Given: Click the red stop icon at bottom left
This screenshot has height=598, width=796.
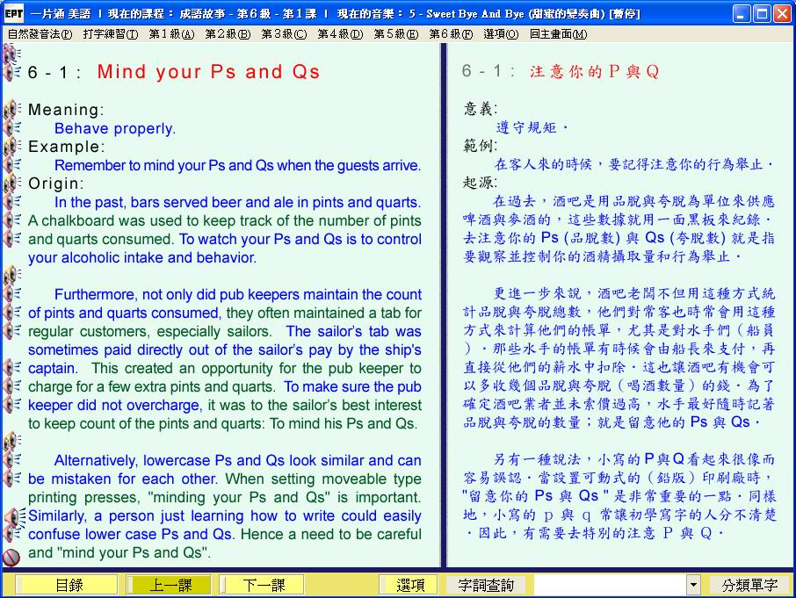Looking at the screenshot, I should click(x=11, y=557).
